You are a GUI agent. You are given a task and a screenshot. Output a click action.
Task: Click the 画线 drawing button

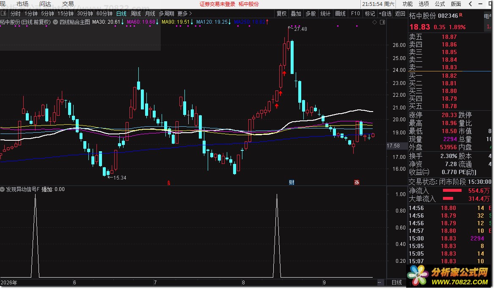[x=340, y=14]
